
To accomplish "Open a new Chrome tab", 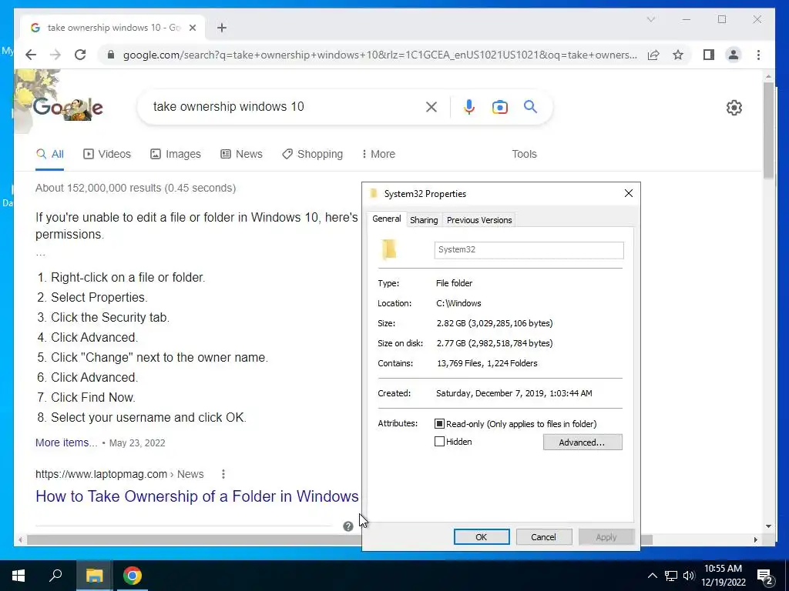I will (x=222, y=28).
